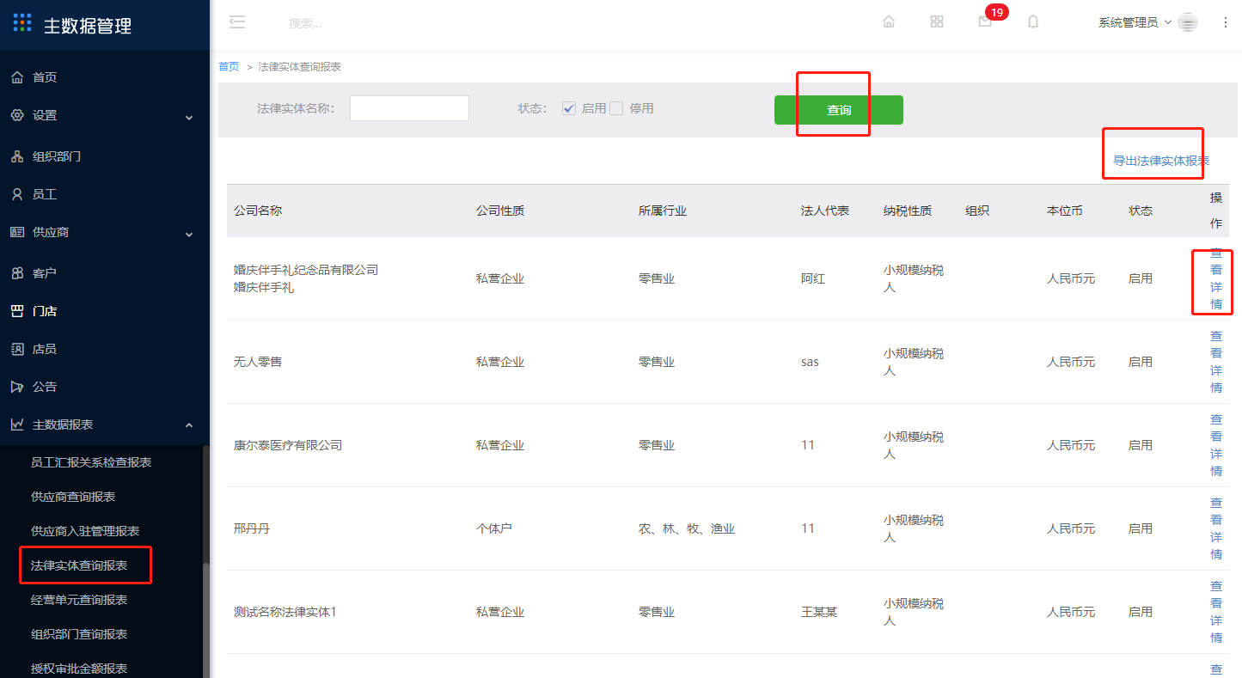The image size is (1242, 678).
Task: Click the icon beside 店员
Action: [17, 349]
